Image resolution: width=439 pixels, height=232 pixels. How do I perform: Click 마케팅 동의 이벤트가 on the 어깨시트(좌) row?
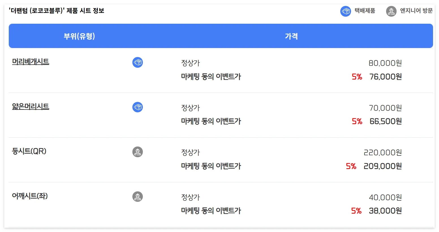(x=211, y=210)
